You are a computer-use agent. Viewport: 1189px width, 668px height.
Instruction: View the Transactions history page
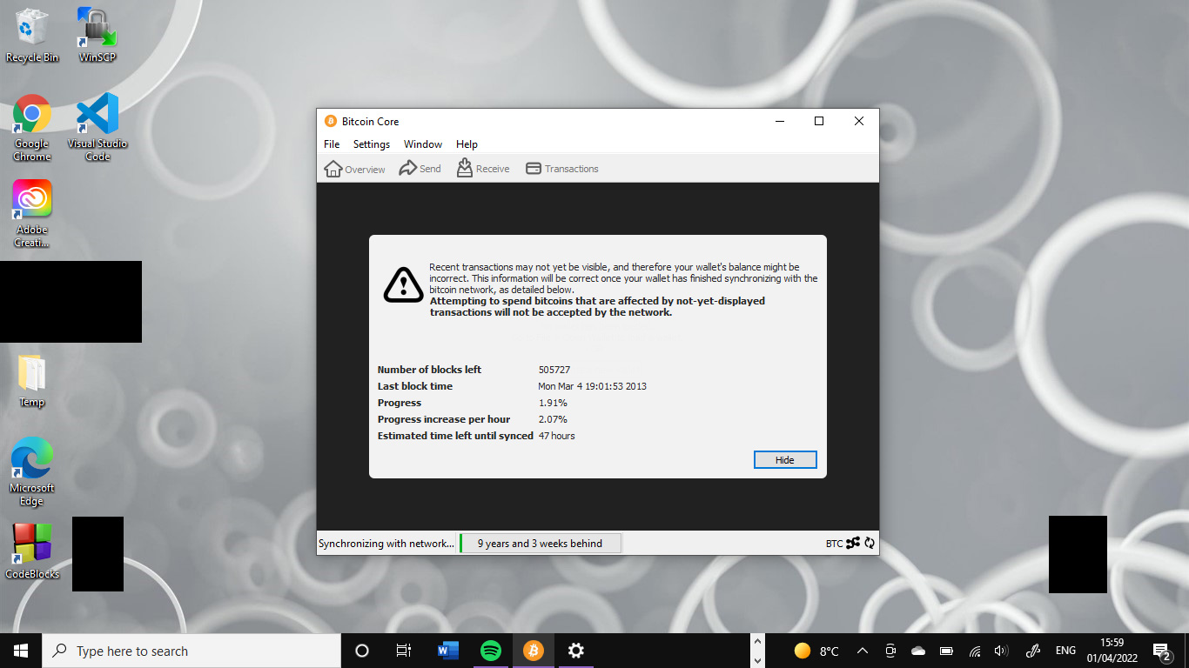coord(561,168)
